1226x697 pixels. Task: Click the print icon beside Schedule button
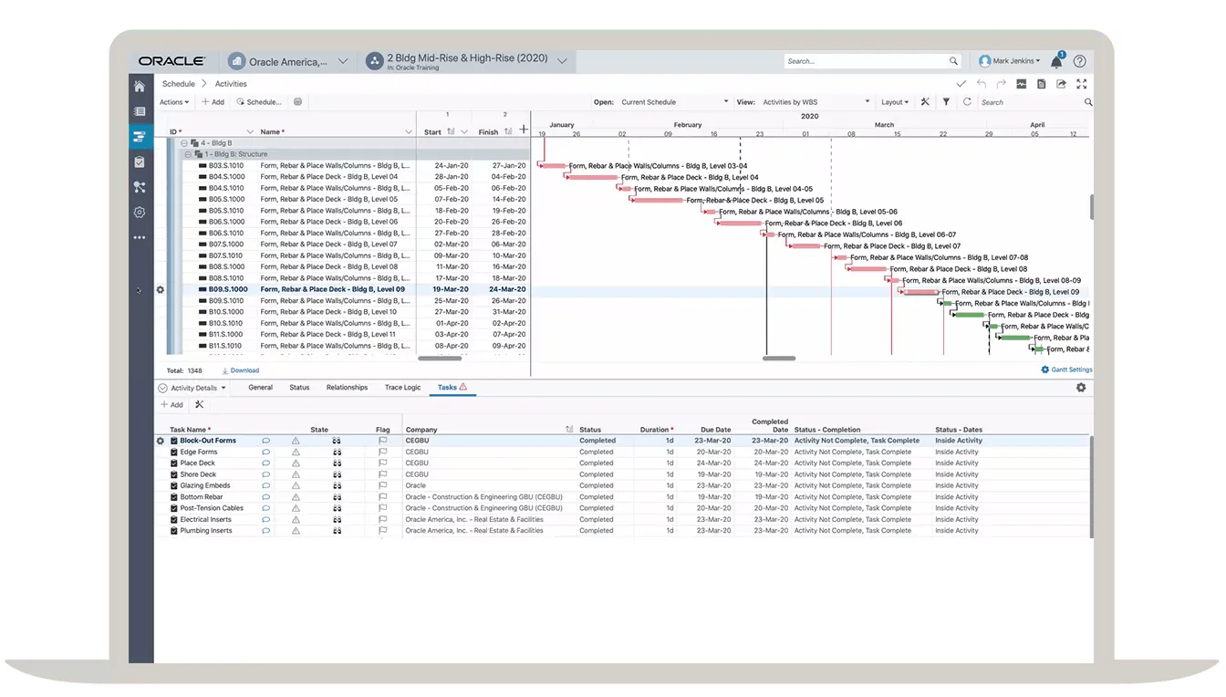298,102
